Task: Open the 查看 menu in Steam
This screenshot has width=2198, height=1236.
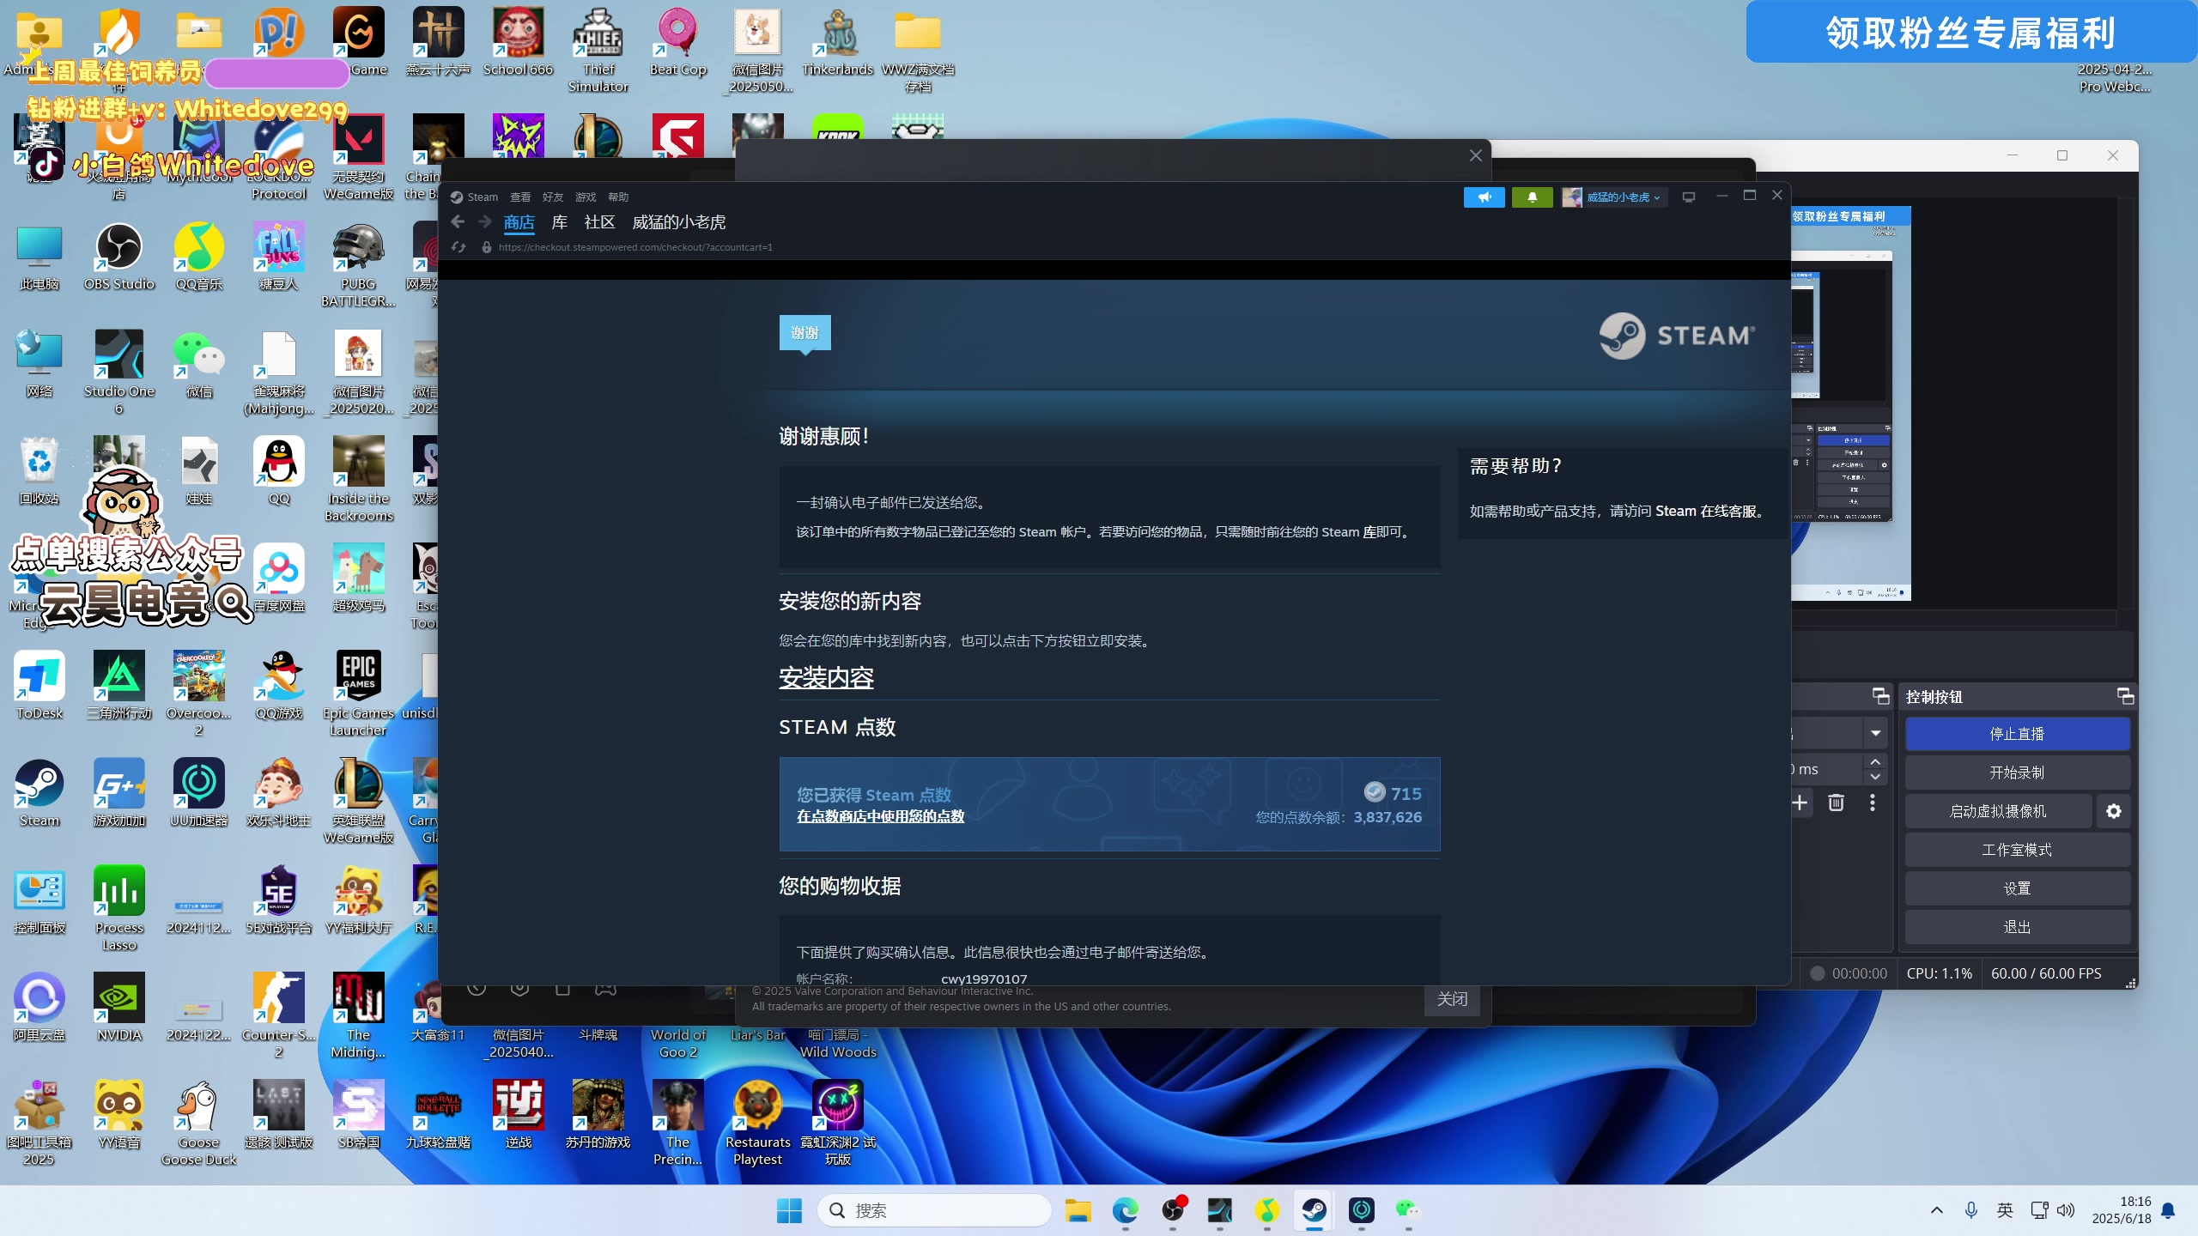Action: [x=520, y=197]
